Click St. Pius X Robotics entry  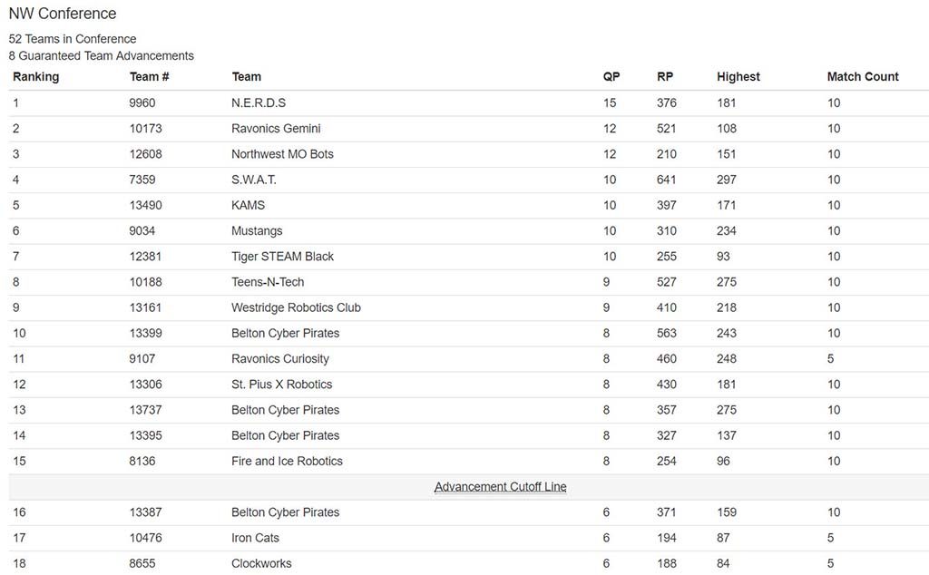(282, 385)
